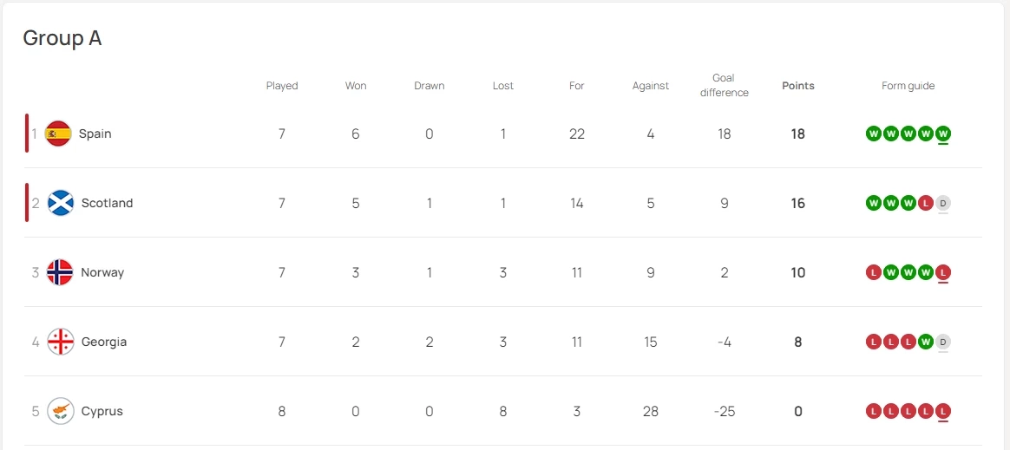Select the Norway team name
The image size is (1010, 450).
click(102, 272)
